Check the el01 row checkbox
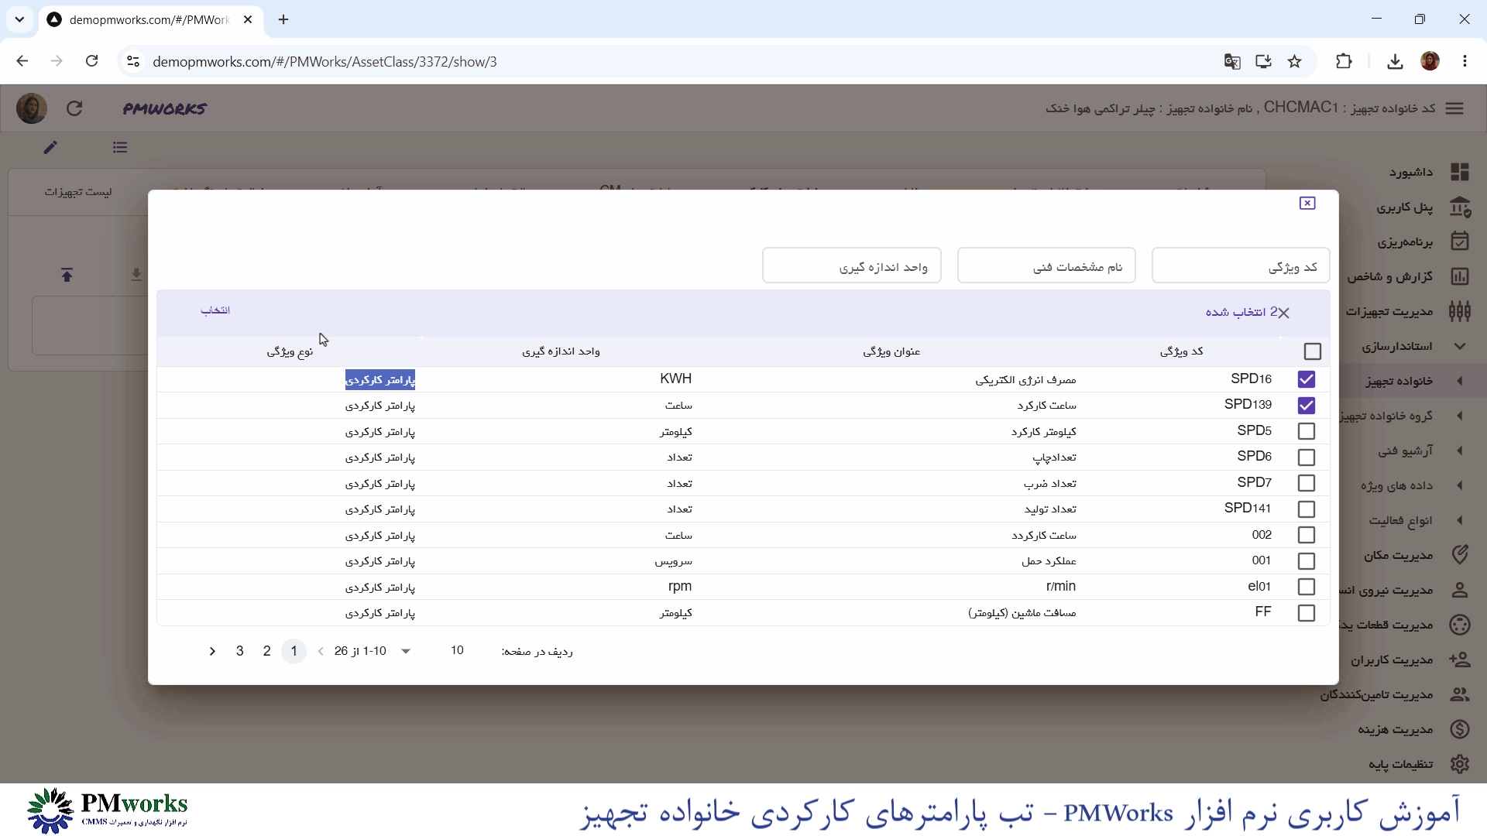 coord(1307,587)
